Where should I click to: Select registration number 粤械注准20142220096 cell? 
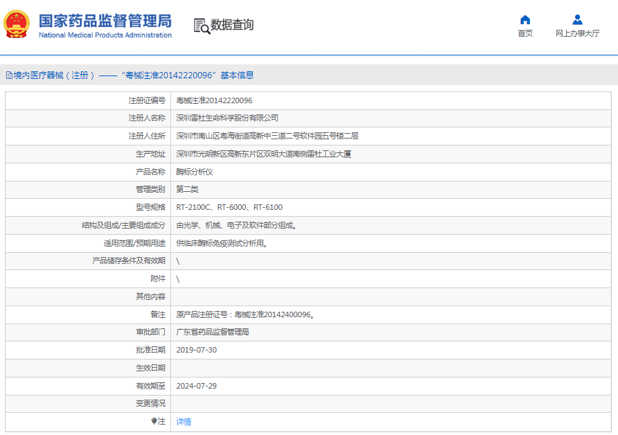point(214,100)
